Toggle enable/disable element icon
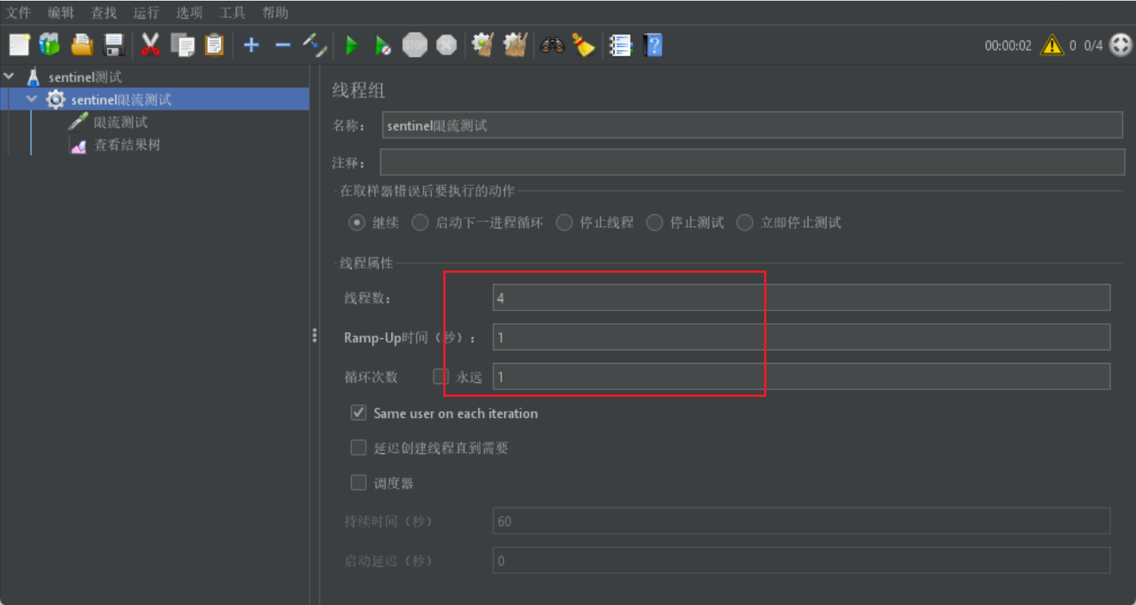This screenshot has height=605, width=1136. [x=315, y=45]
